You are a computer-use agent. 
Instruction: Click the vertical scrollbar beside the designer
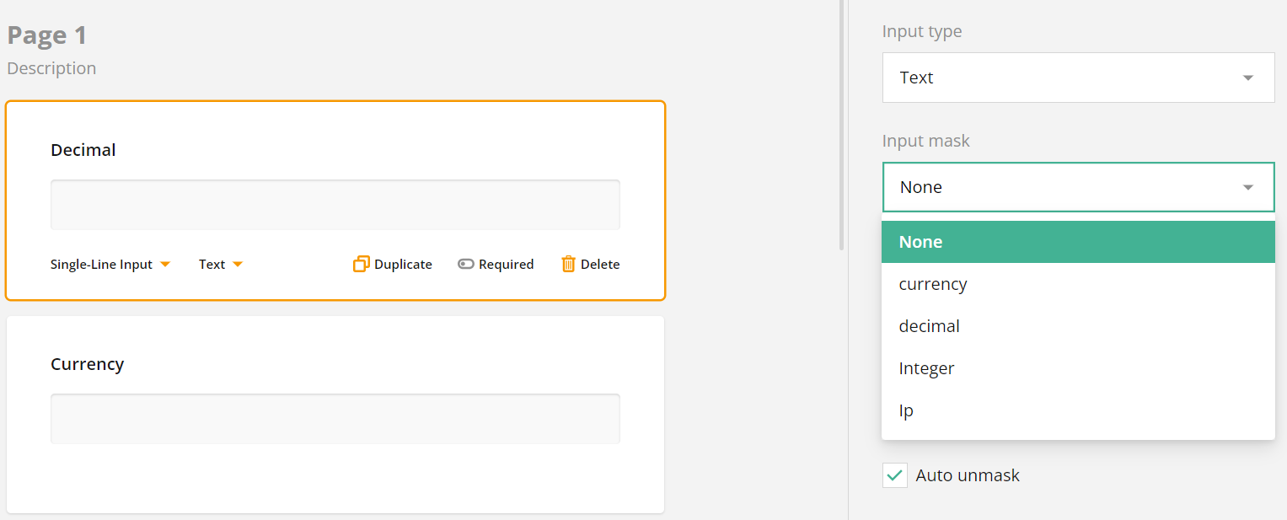point(841,125)
